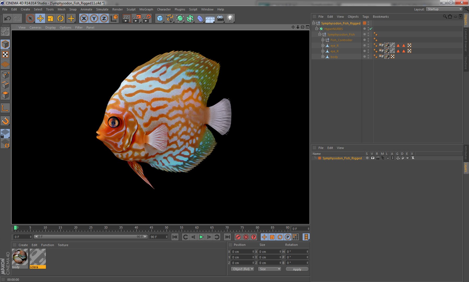Go to start of animation
This screenshot has width=469, height=282.
(175, 237)
